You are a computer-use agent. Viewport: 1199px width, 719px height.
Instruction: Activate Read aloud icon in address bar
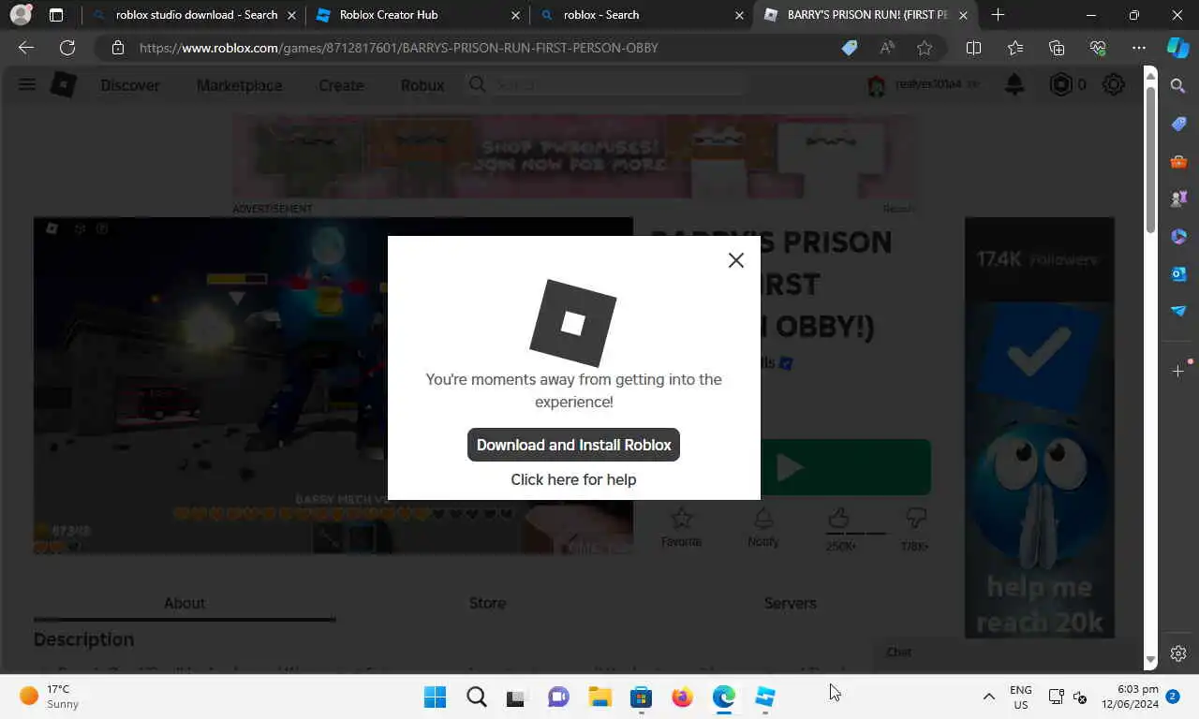[x=887, y=48]
